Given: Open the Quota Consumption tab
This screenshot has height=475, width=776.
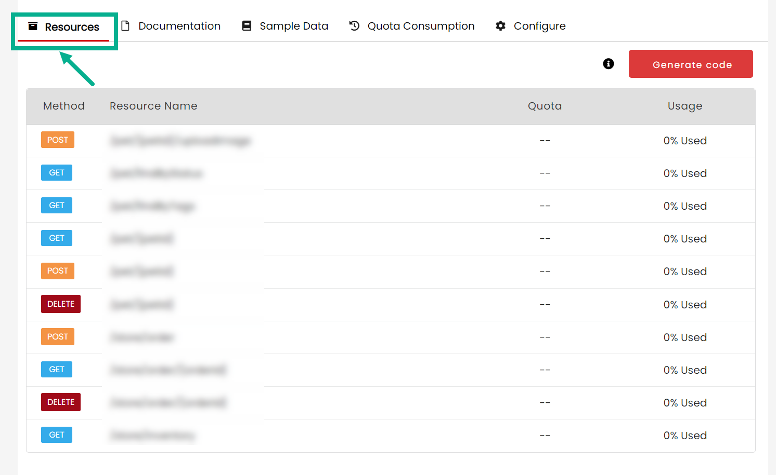Looking at the screenshot, I should click(420, 26).
